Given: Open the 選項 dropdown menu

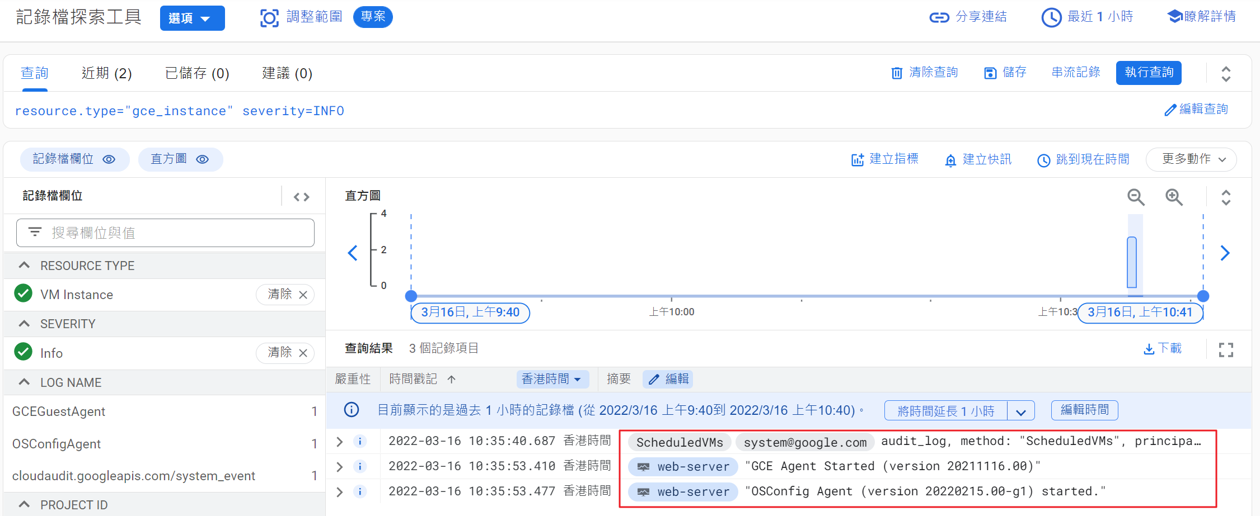Looking at the screenshot, I should [x=192, y=18].
